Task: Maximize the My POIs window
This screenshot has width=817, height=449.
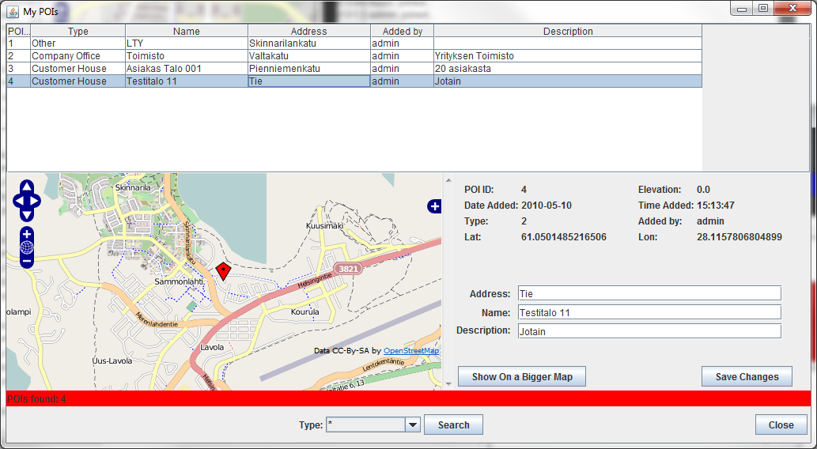Action: click(x=762, y=9)
